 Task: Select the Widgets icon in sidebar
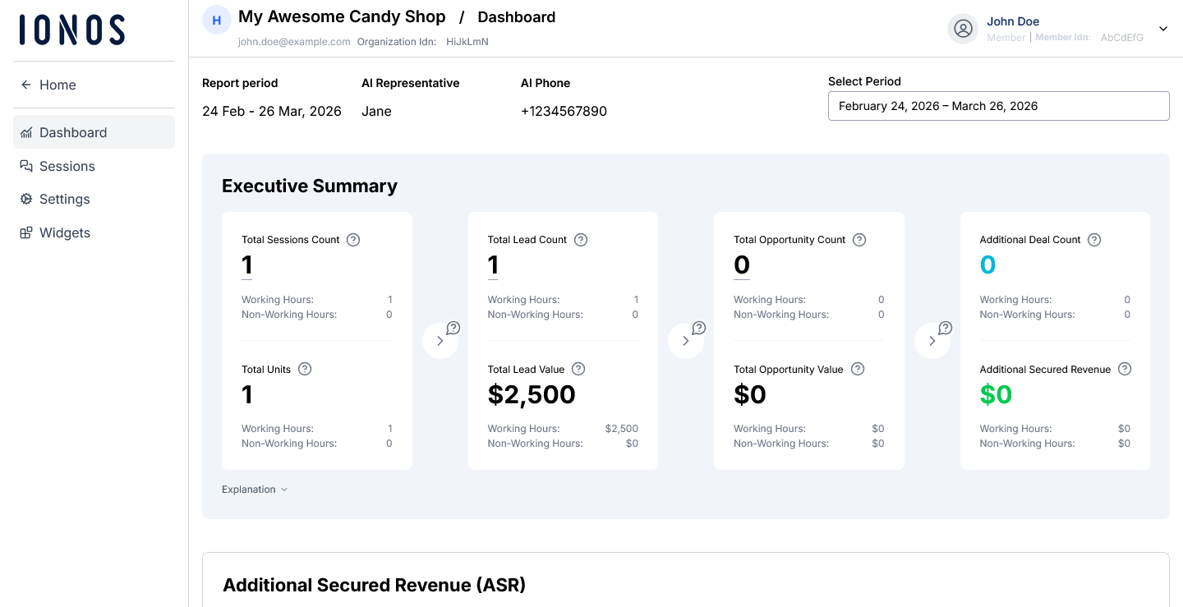pos(25,232)
